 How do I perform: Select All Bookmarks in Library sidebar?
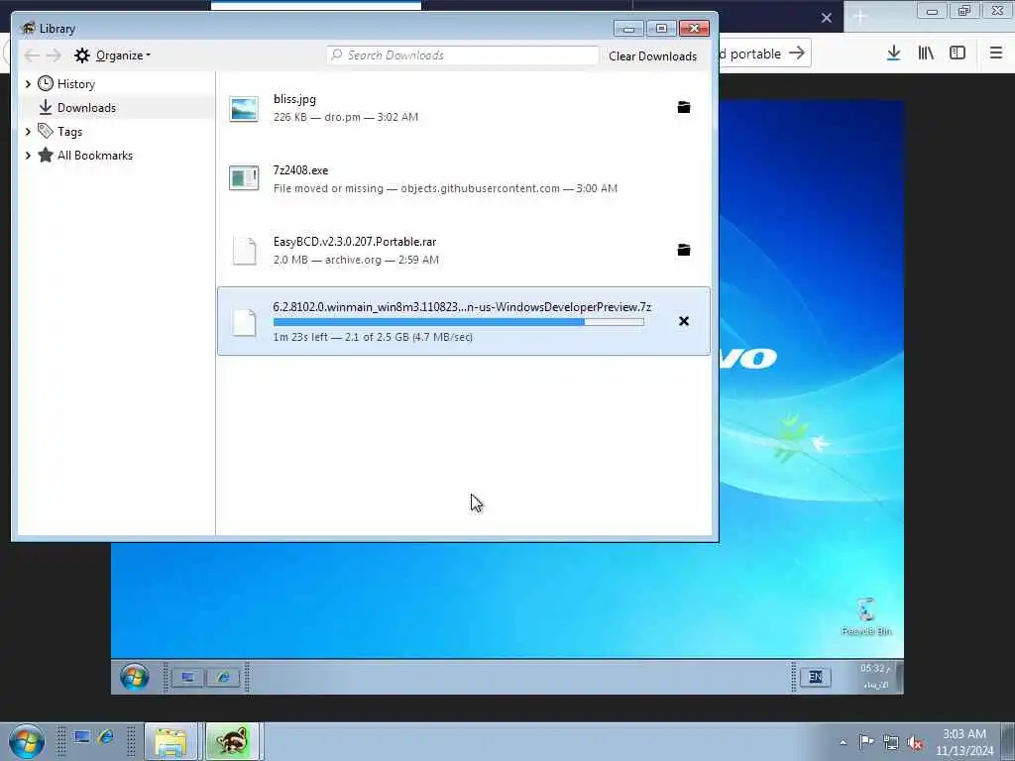click(94, 156)
